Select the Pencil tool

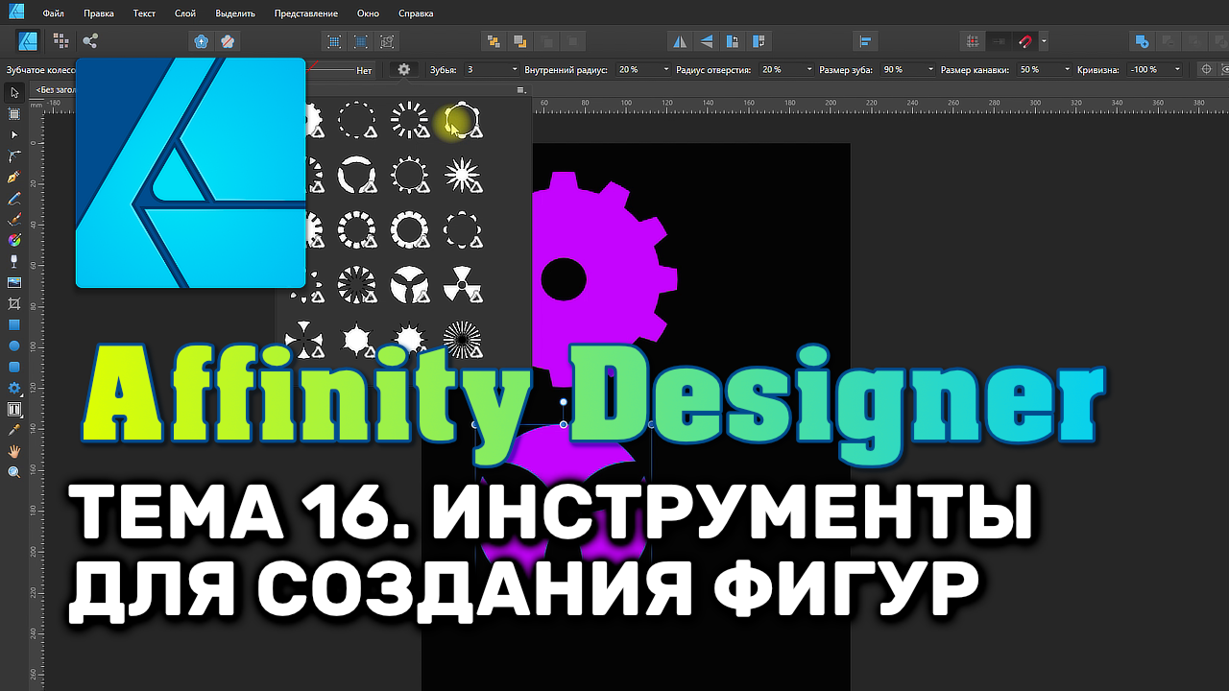pyautogui.click(x=14, y=199)
